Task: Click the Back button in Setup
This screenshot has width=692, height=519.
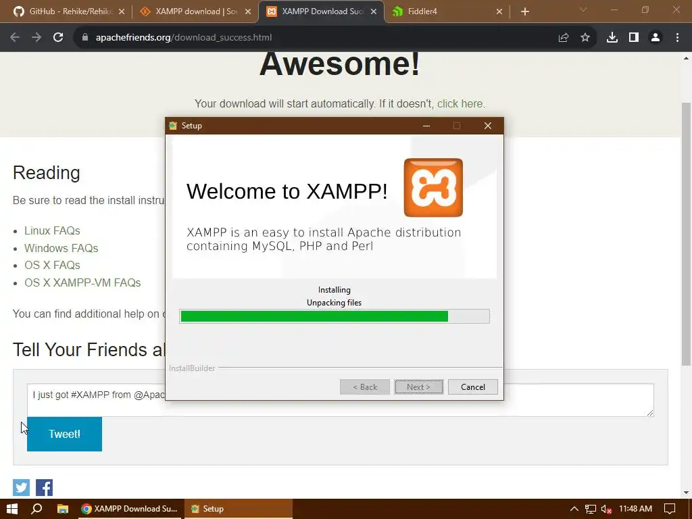Action: click(x=365, y=387)
